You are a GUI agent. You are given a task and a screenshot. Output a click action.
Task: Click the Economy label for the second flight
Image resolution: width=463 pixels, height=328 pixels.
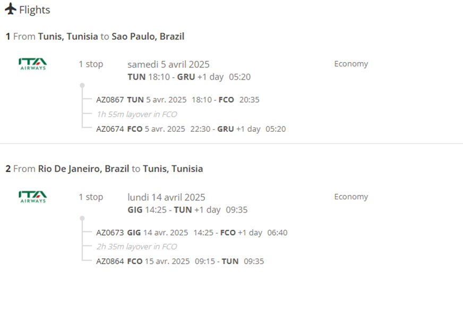[x=351, y=197]
